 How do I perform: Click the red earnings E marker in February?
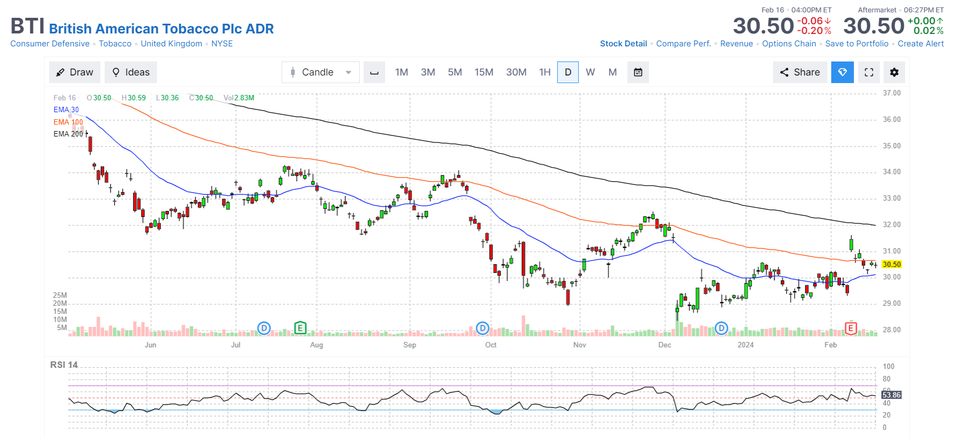point(851,328)
